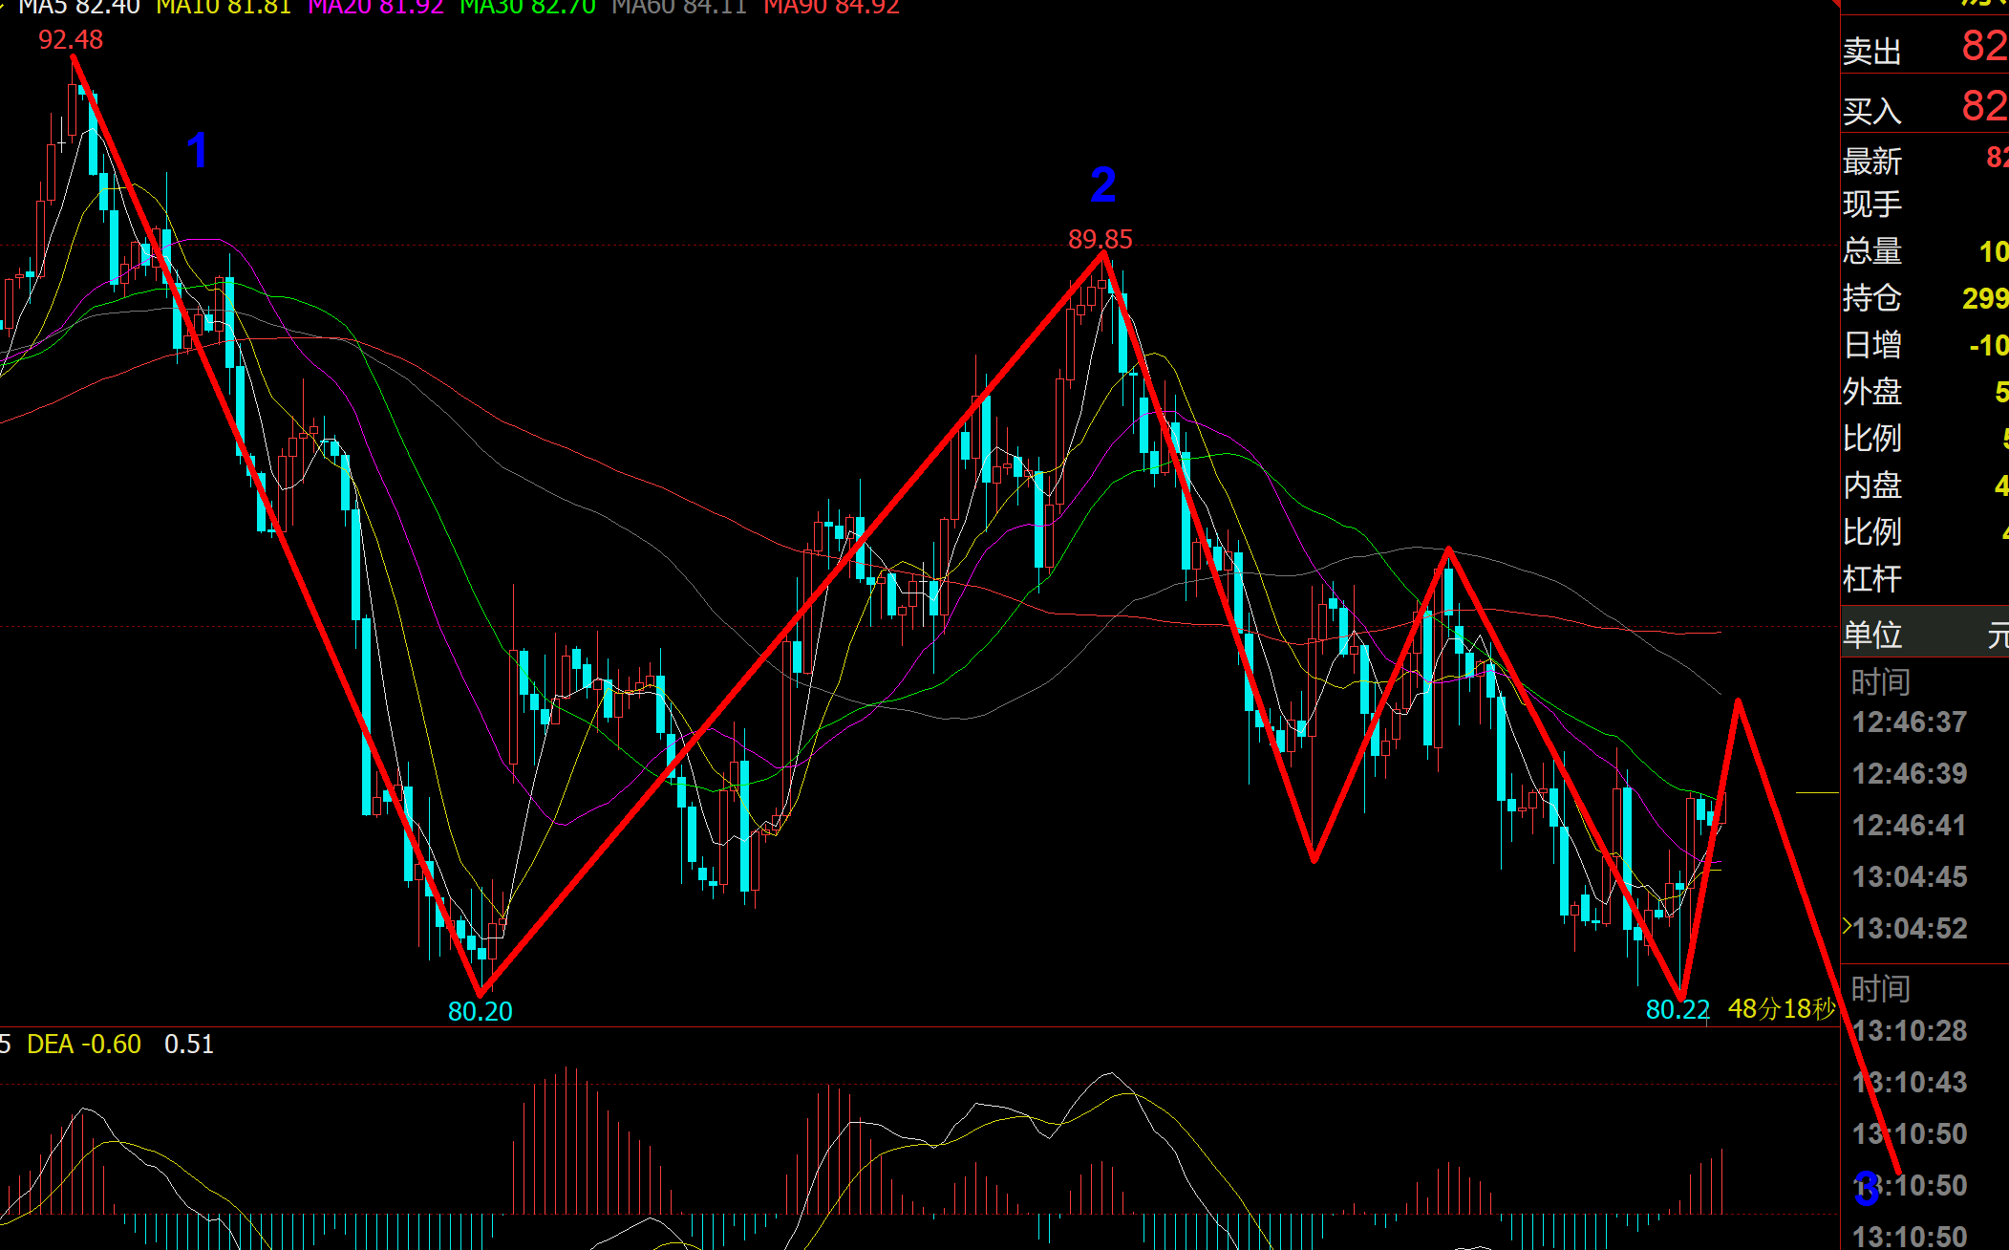
Task: Click the 80.20 low price label
Action: click(x=480, y=1011)
